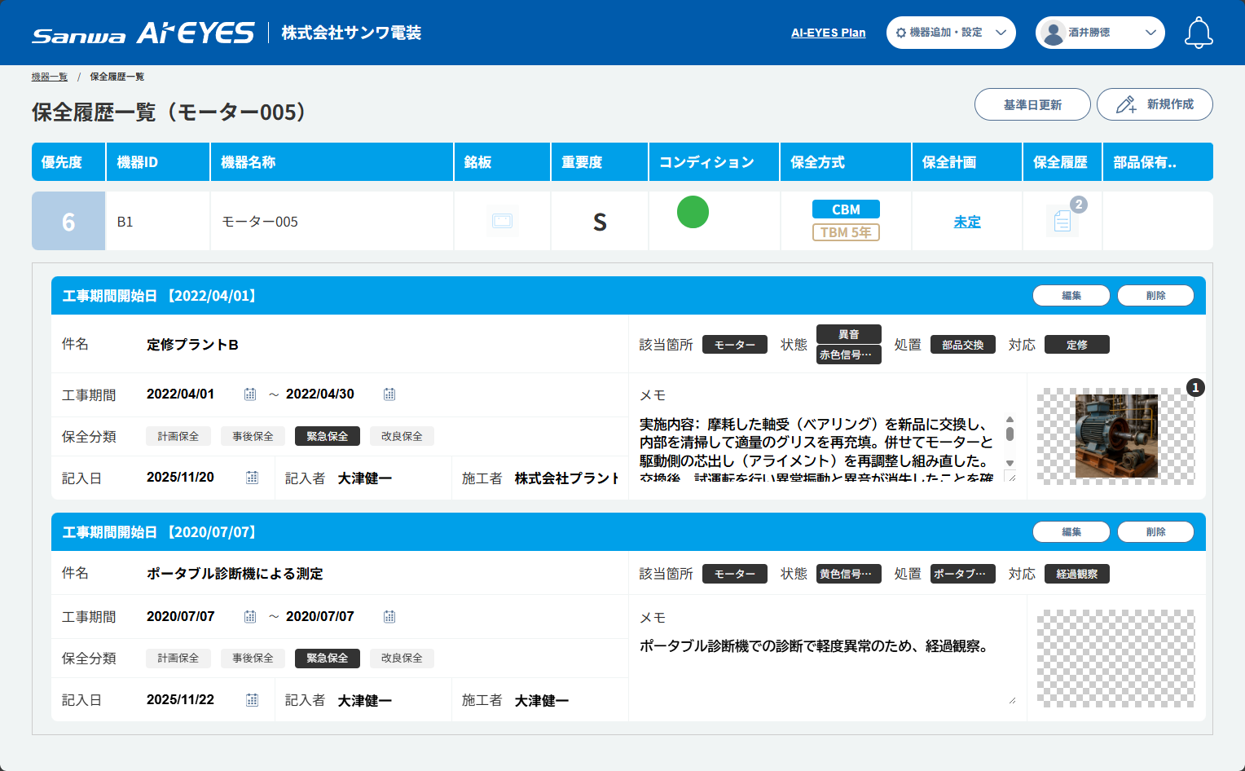Open the 未定 link under 保全計画
The image size is (1245, 771).
[966, 221]
